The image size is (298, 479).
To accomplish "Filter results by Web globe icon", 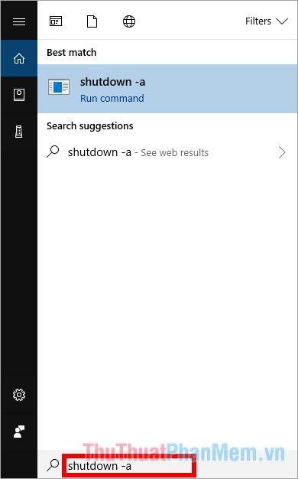I will (129, 21).
